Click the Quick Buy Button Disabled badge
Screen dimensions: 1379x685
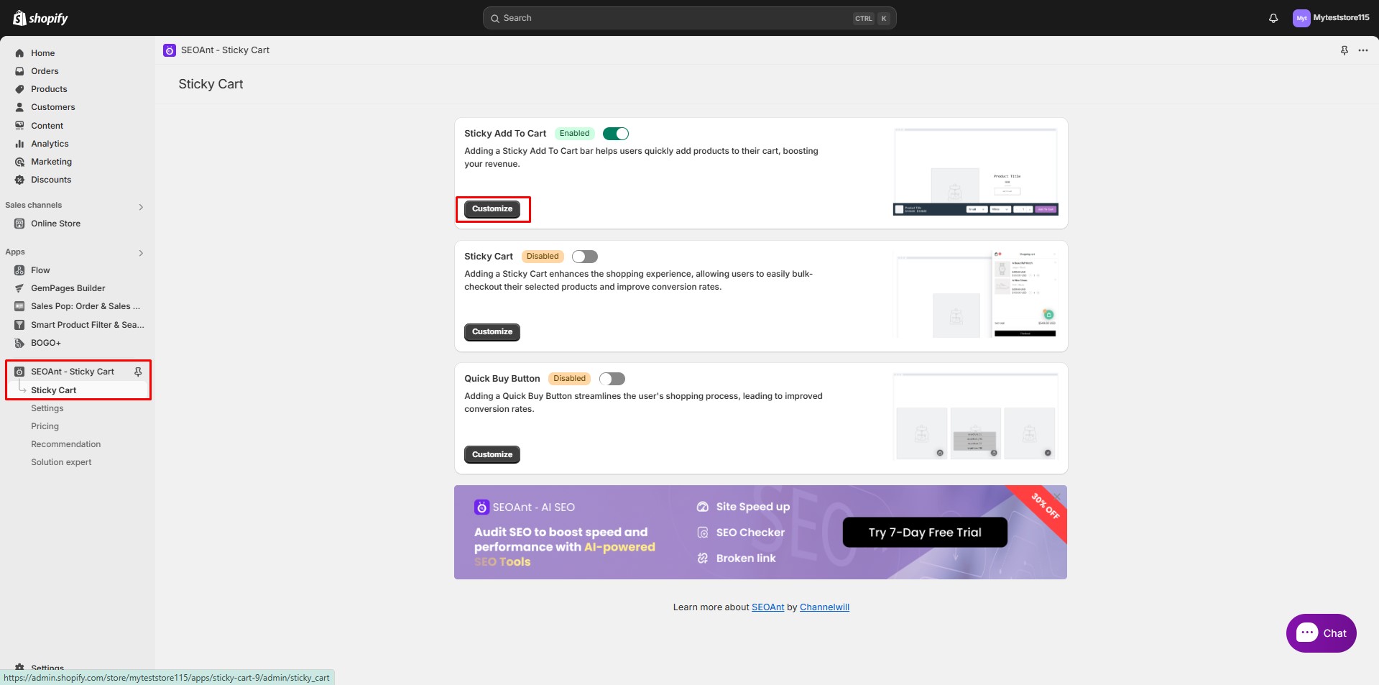[569, 379]
